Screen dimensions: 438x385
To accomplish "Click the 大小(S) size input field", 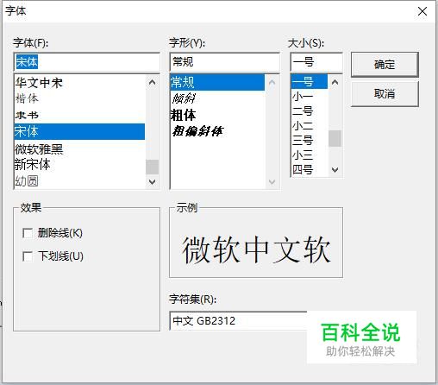I will click(316, 62).
